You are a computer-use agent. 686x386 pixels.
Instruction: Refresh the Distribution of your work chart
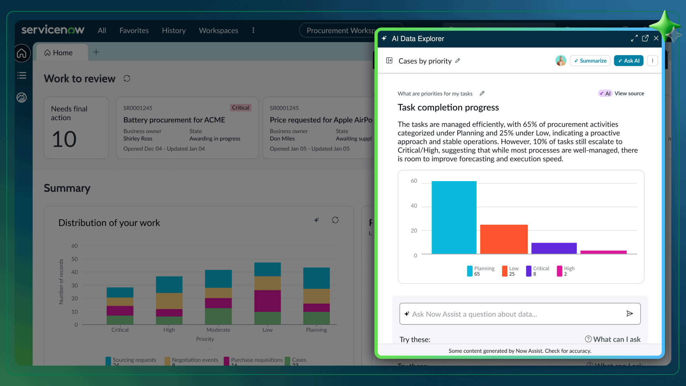(335, 220)
